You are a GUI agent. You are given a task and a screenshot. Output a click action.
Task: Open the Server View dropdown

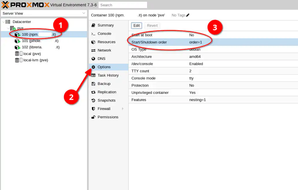pyautogui.click(x=84, y=13)
